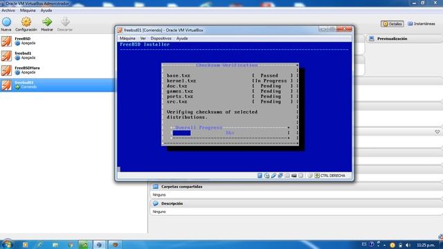Click the Mostrar green arrow icon
This screenshot has height=249, width=443.
(47, 21)
